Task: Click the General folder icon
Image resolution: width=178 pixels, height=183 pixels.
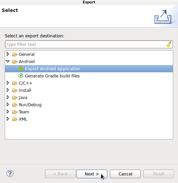Action: [15, 54]
